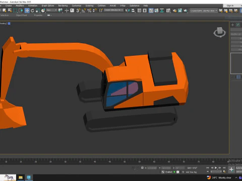Toggle the Ribbon display icon
The width and height of the screenshot is (242, 181).
[151, 11]
